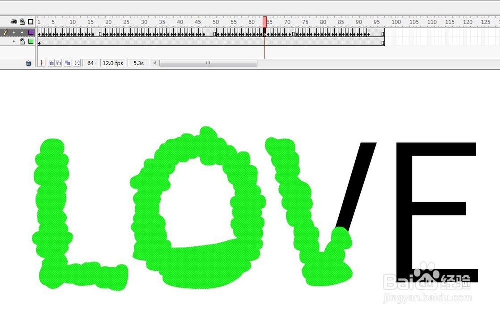Screen dimensions: 500x315
Task: Select purple layer via its pencil icon
Action: [x=5, y=32]
